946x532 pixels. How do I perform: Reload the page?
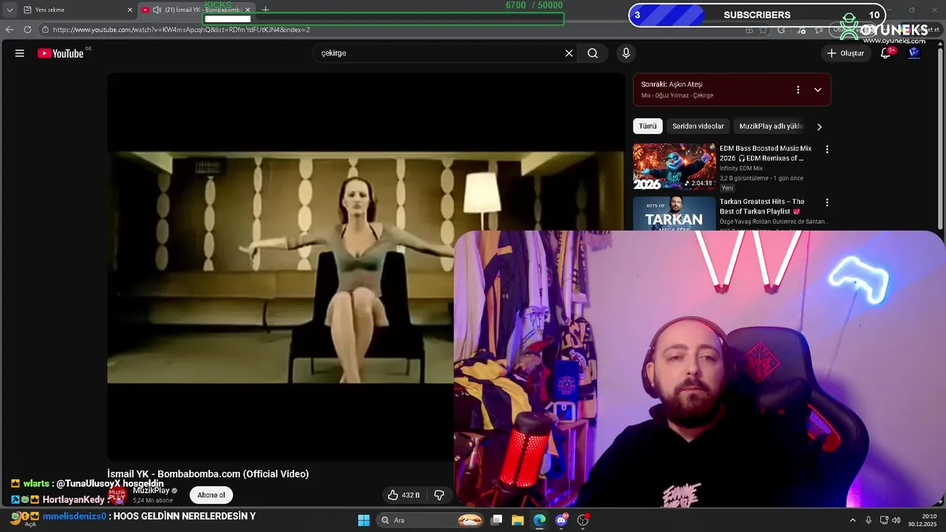click(27, 30)
